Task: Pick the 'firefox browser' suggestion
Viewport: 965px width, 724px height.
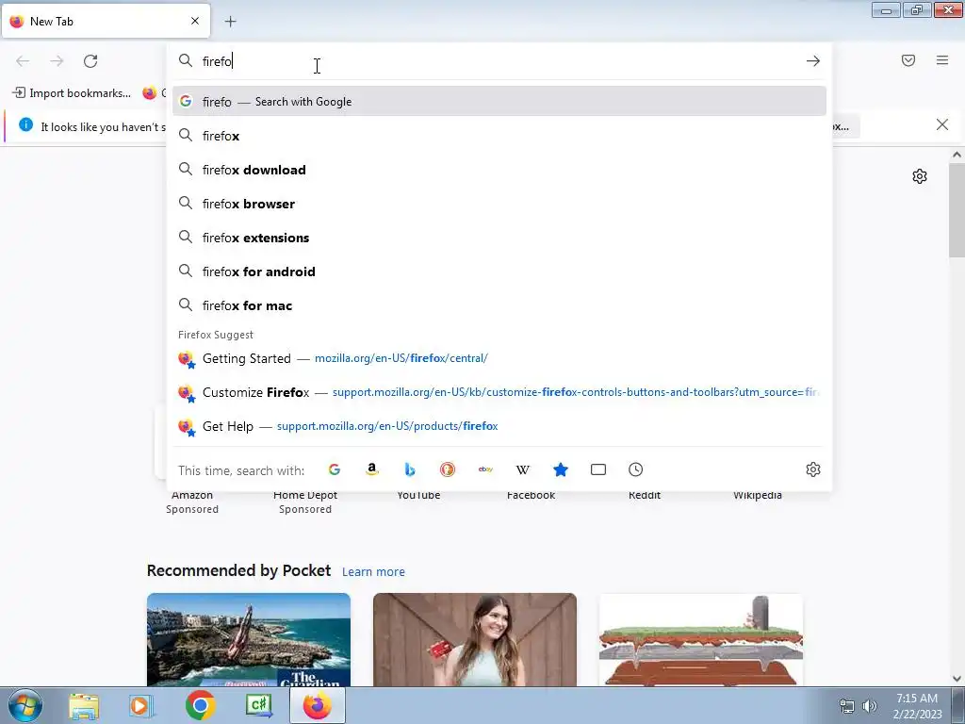Action: pyautogui.click(x=499, y=204)
